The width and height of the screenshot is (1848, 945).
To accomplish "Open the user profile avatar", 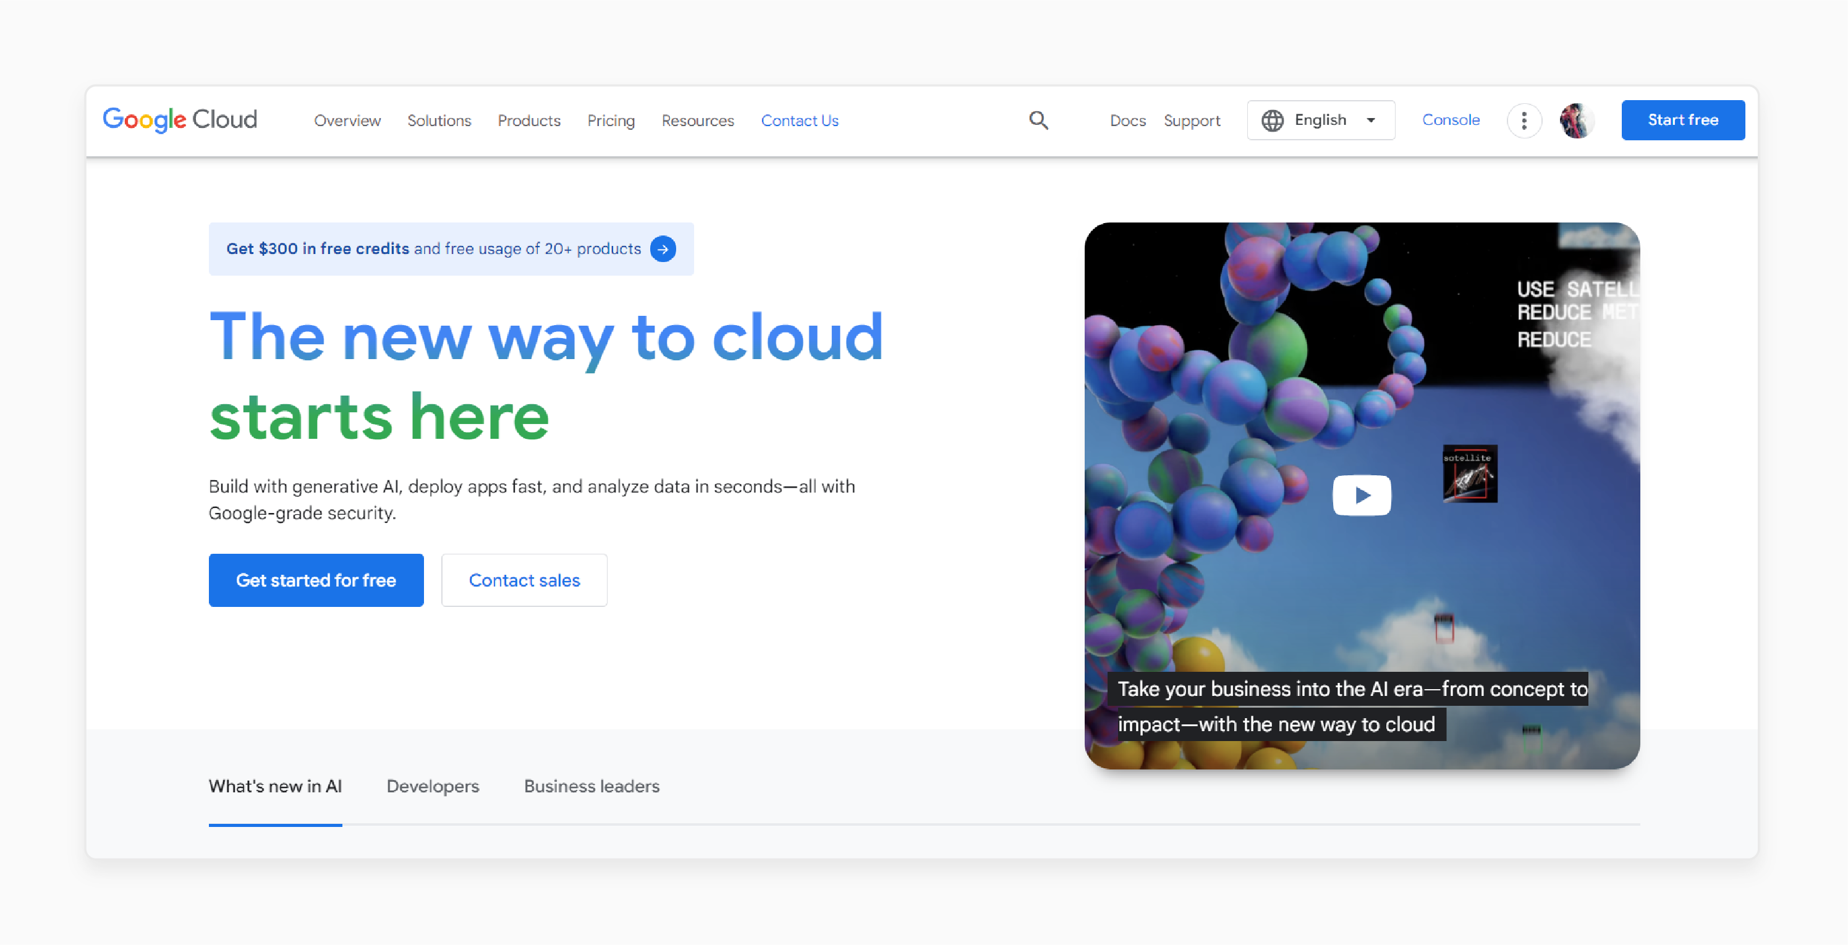I will [1577, 121].
